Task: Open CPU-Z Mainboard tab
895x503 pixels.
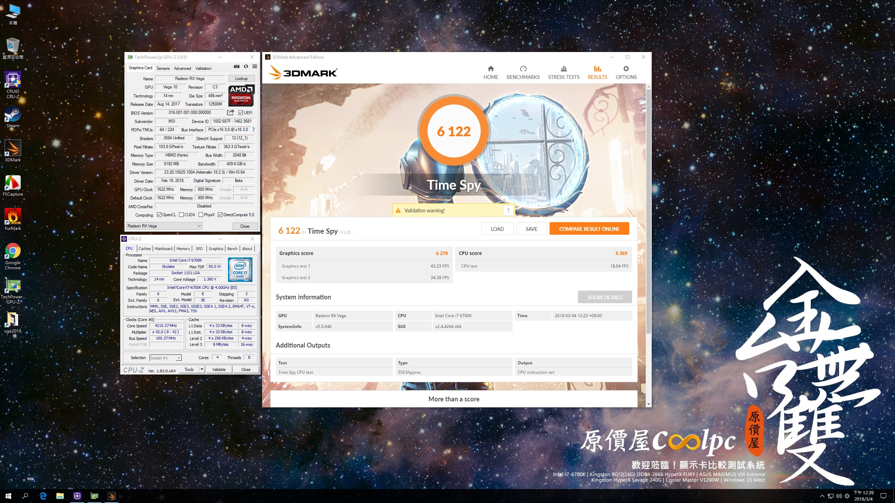Action: coord(164,249)
